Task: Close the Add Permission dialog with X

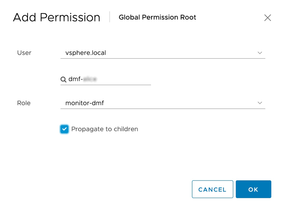Action: pyautogui.click(x=267, y=18)
